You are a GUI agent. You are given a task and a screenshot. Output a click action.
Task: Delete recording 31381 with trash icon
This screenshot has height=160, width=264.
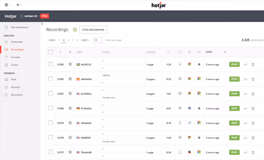[253, 94]
